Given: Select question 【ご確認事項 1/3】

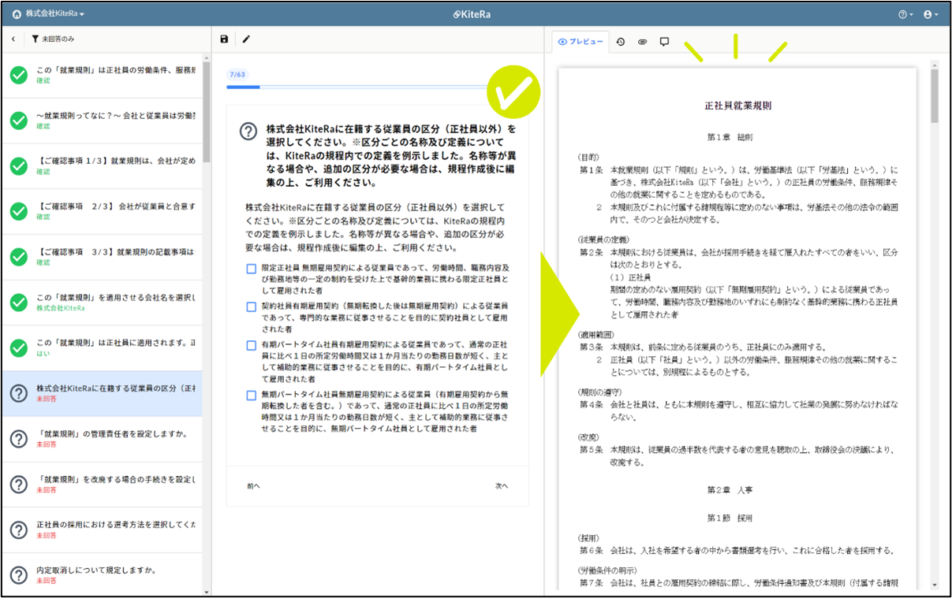Looking at the screenshot, I should point(102,166).
